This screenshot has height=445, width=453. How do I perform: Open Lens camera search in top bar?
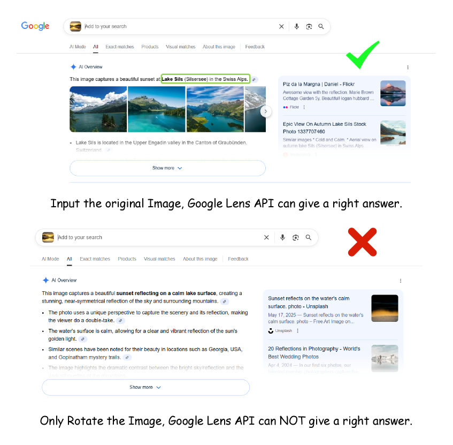(x=309, y=27)
